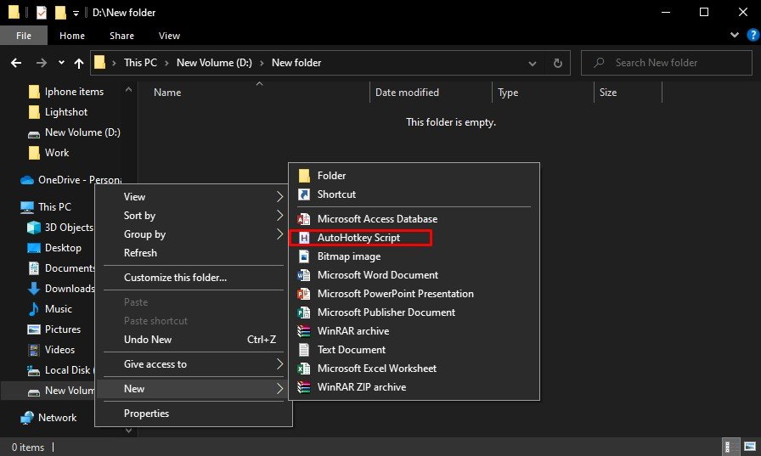Image resolution: width=761 pixels, height=456 pixels.
Task: Select AutoHotkey Script from New submenu
Action: point(358,238)
